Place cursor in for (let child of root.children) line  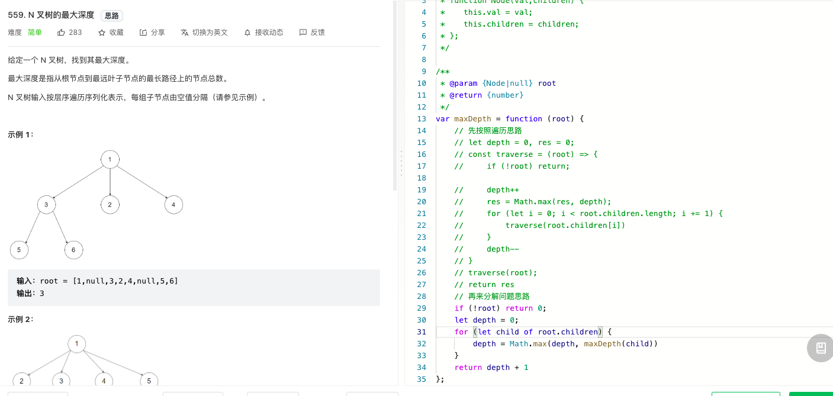[x=533, y=331]
